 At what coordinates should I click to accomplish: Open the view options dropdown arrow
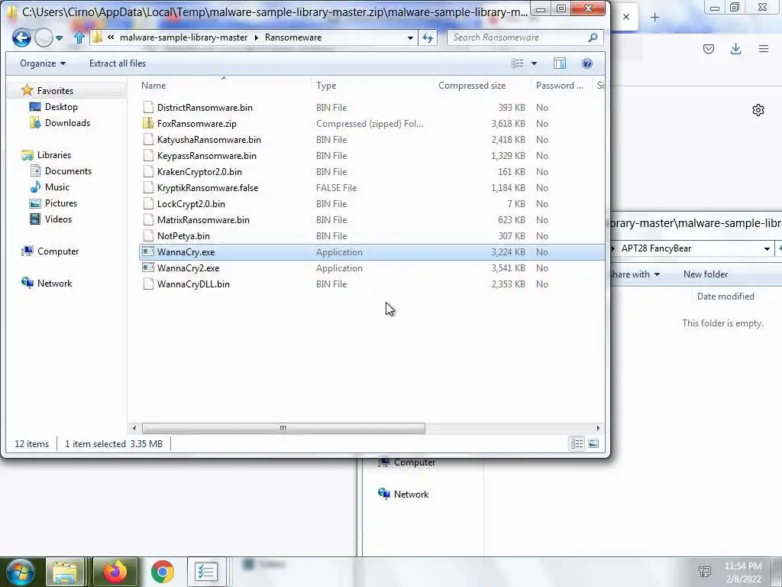coord(534,63)
